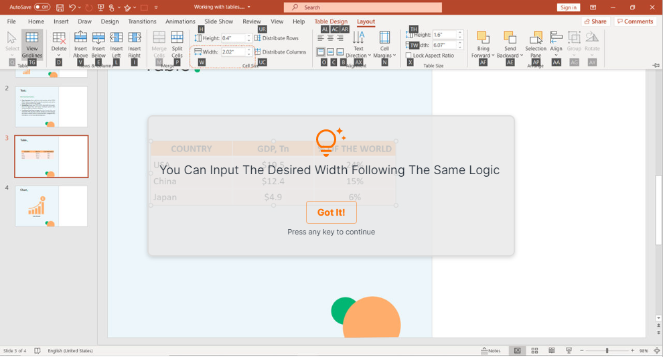Image resolution: width=663 pixels, height=357 pixels.
Task: Insert a column to the right
Action: click(x=135, y=44)
